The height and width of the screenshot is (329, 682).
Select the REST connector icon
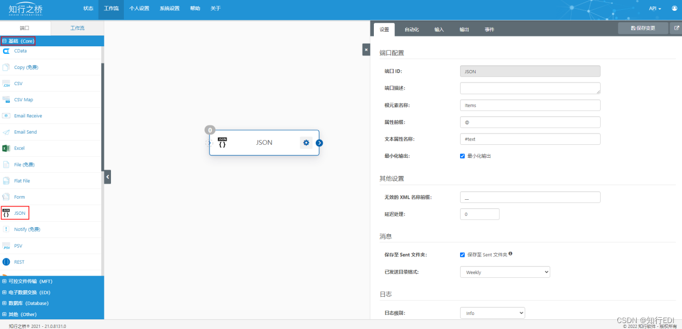(x=6, y=262)
